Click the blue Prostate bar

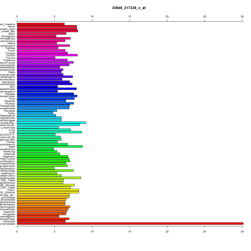pos(45,94)
